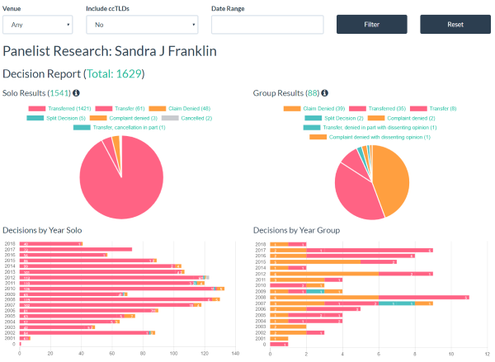Screen dimensions: 495x362
Task: Toggle Transferred (1421) legend in Solo Results
Action: 59,108
